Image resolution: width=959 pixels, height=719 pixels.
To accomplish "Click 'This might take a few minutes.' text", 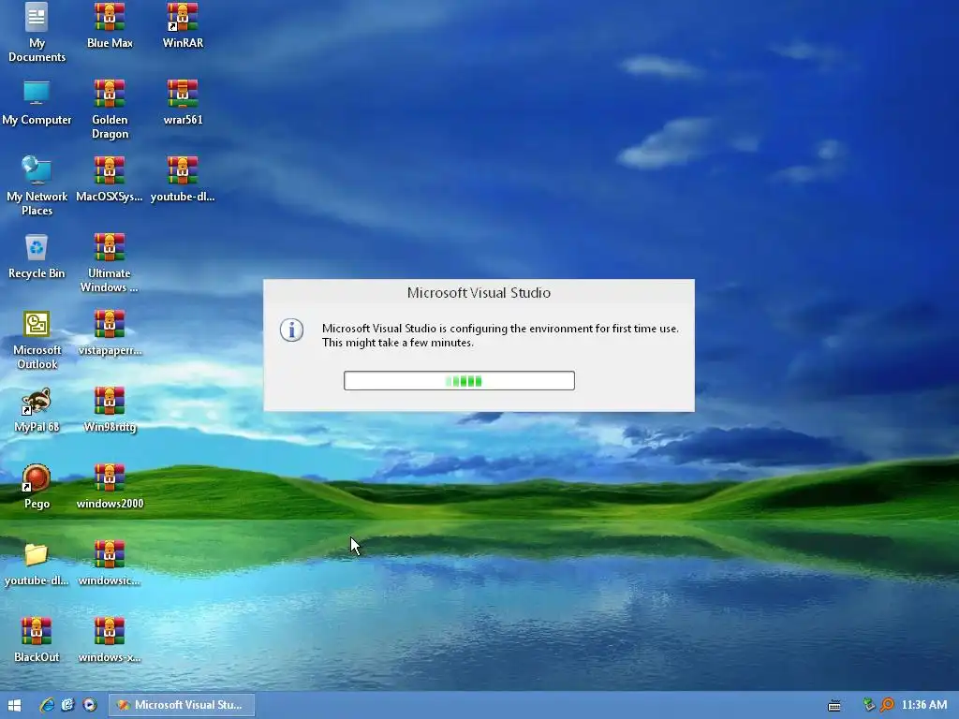I will tap(398, 343).
